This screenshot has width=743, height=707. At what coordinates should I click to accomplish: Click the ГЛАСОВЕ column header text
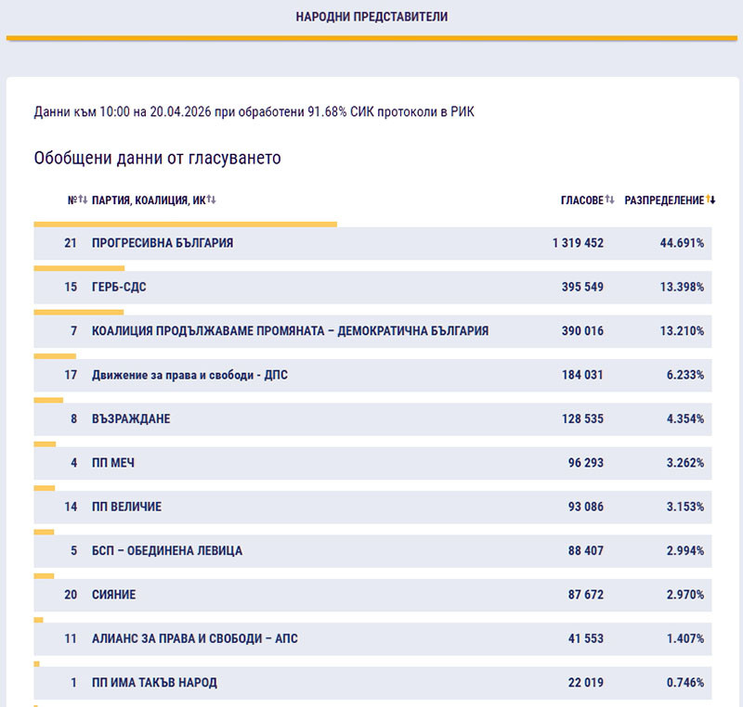[x=581, y=199]
